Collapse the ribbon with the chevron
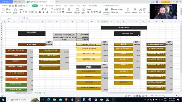182x102 pixels. [180, 6]
